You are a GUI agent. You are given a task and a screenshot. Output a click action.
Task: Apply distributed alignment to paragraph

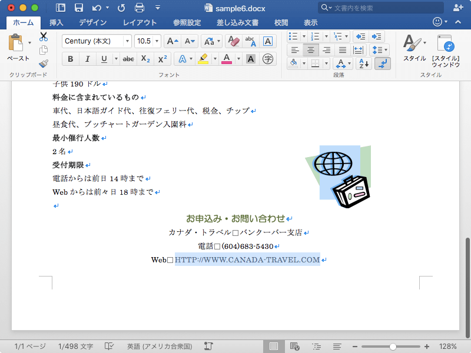pyautogui.click(x=358, y=50)
